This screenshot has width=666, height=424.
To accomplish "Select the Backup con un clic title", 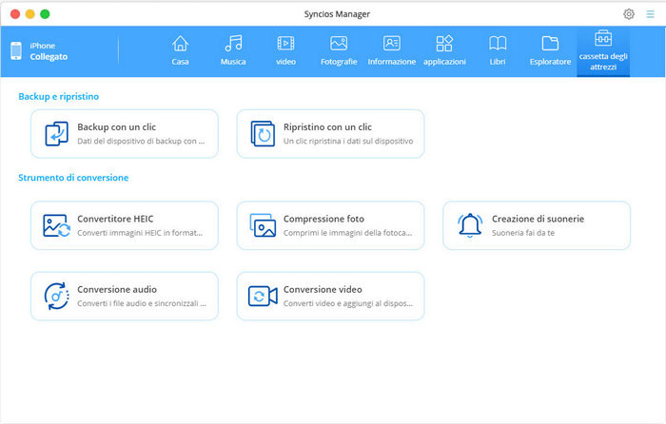I will click(116, 126).
